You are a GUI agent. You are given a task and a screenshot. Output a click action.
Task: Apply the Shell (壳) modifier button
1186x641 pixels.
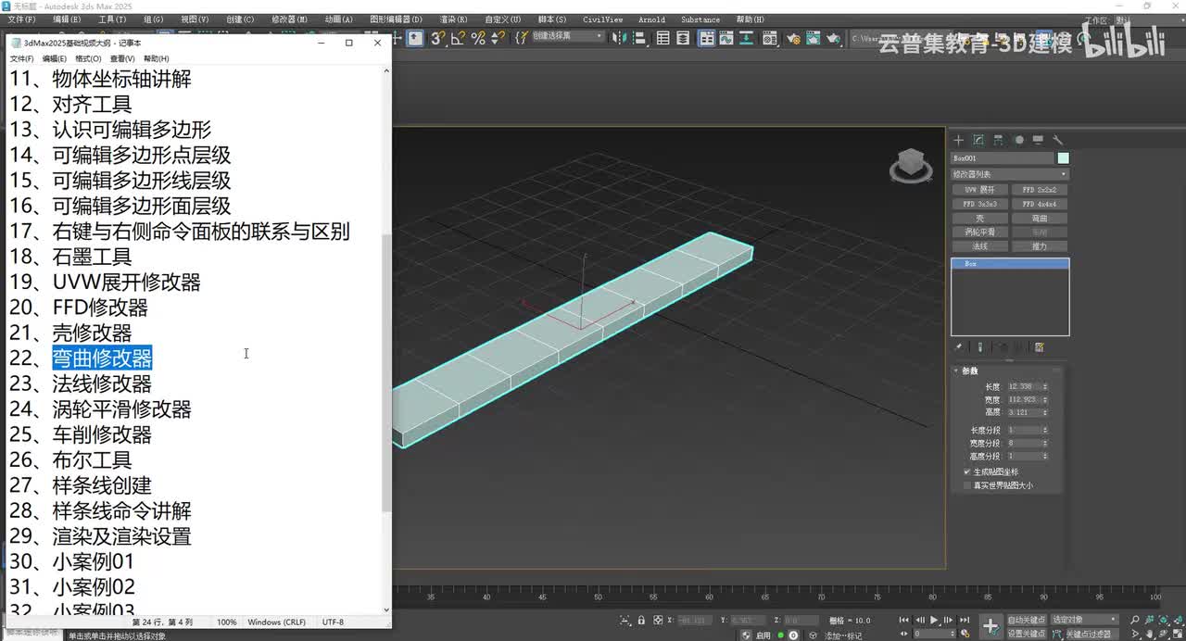coord(980,219)
